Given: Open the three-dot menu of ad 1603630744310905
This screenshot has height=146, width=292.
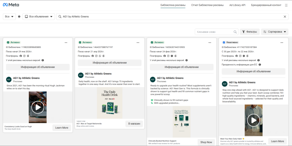Looking at the screenshot, I should click(210, 43).
